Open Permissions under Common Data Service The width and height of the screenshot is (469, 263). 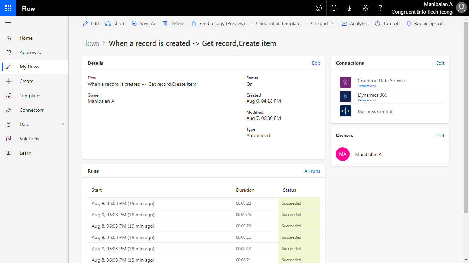click(367, 86)
